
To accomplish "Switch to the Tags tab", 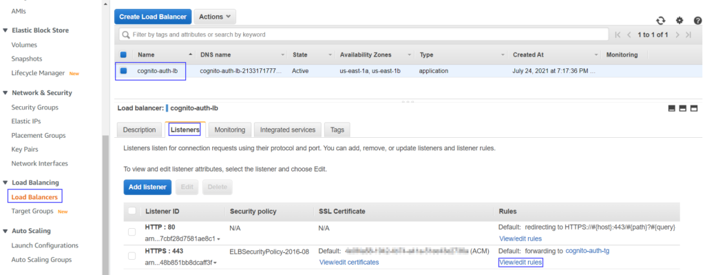I will (x=337, y=130).
